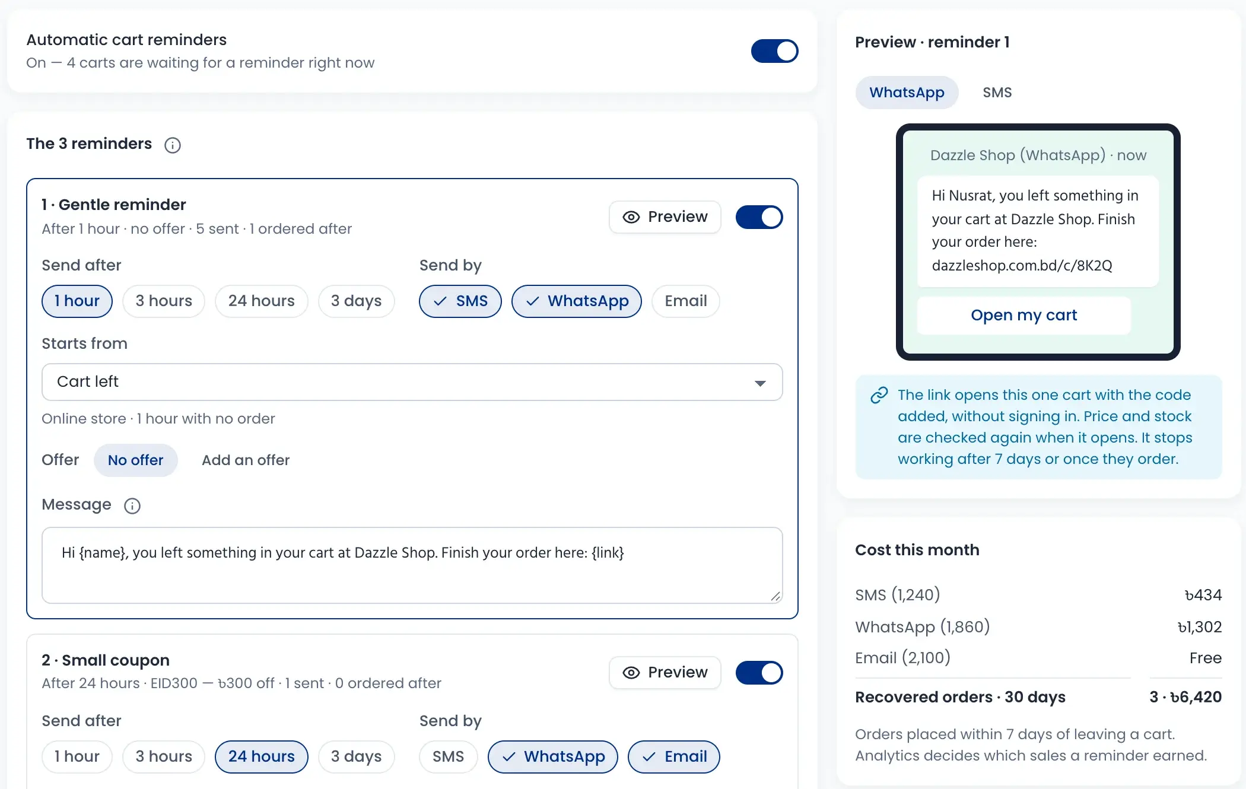
Task: Open the Starts from Cart left dropdown
Action: tap(412, 382)
